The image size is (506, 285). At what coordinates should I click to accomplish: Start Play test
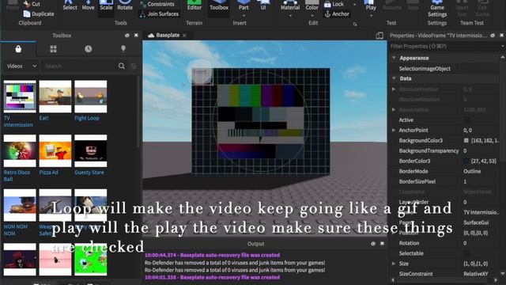click(371, 7)
